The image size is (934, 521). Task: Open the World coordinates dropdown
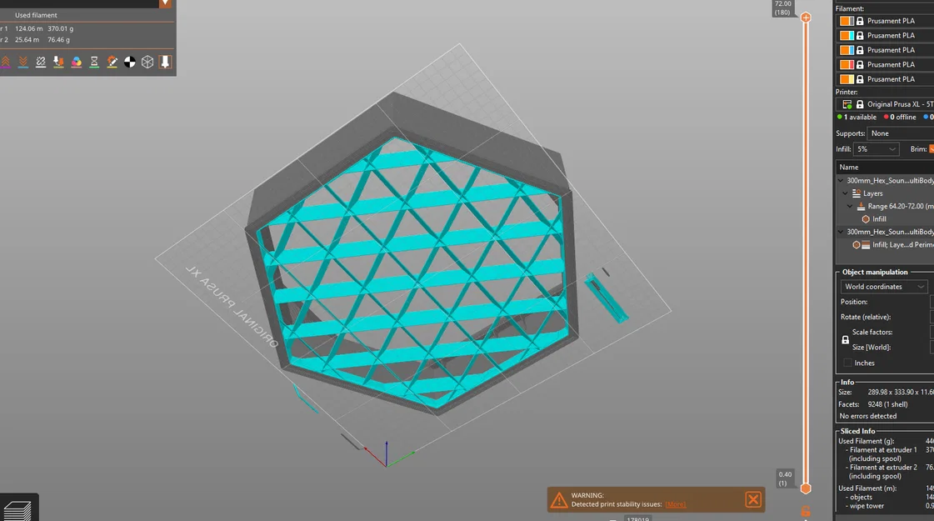[883, 286]
